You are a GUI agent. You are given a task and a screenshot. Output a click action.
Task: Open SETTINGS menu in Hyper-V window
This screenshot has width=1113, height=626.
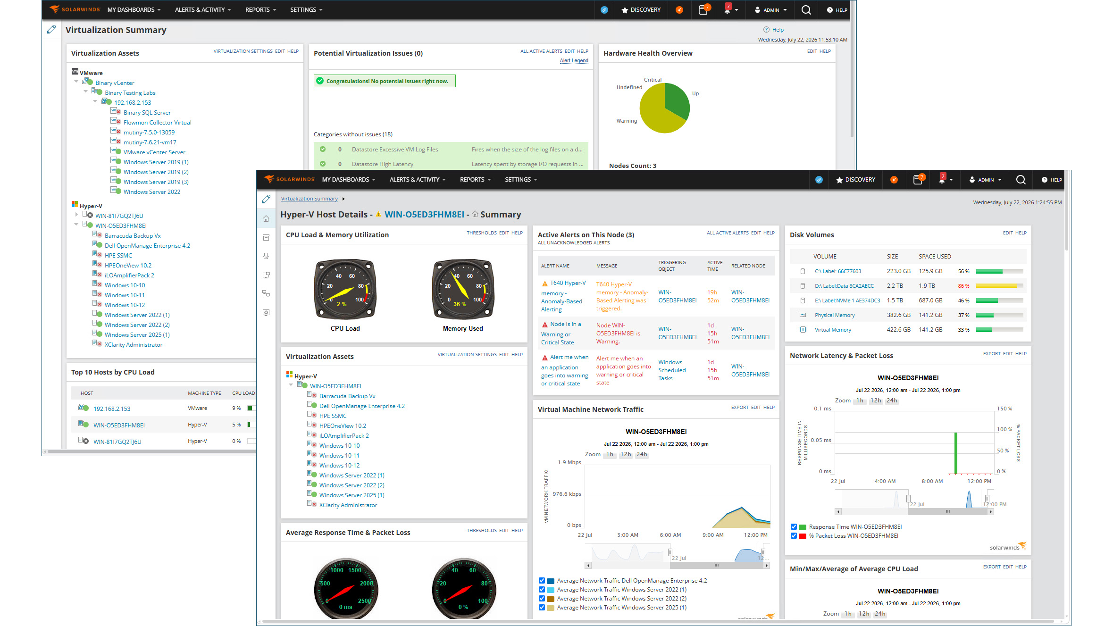pyautogui.click(x=521, y=180)
